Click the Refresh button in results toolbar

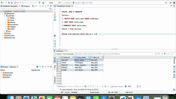(x=61, y=86)
